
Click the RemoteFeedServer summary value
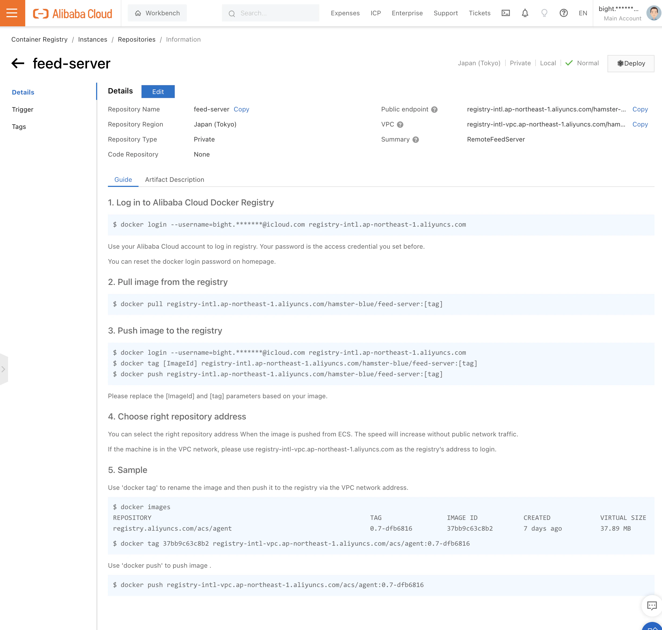click(x=496, y=139)
